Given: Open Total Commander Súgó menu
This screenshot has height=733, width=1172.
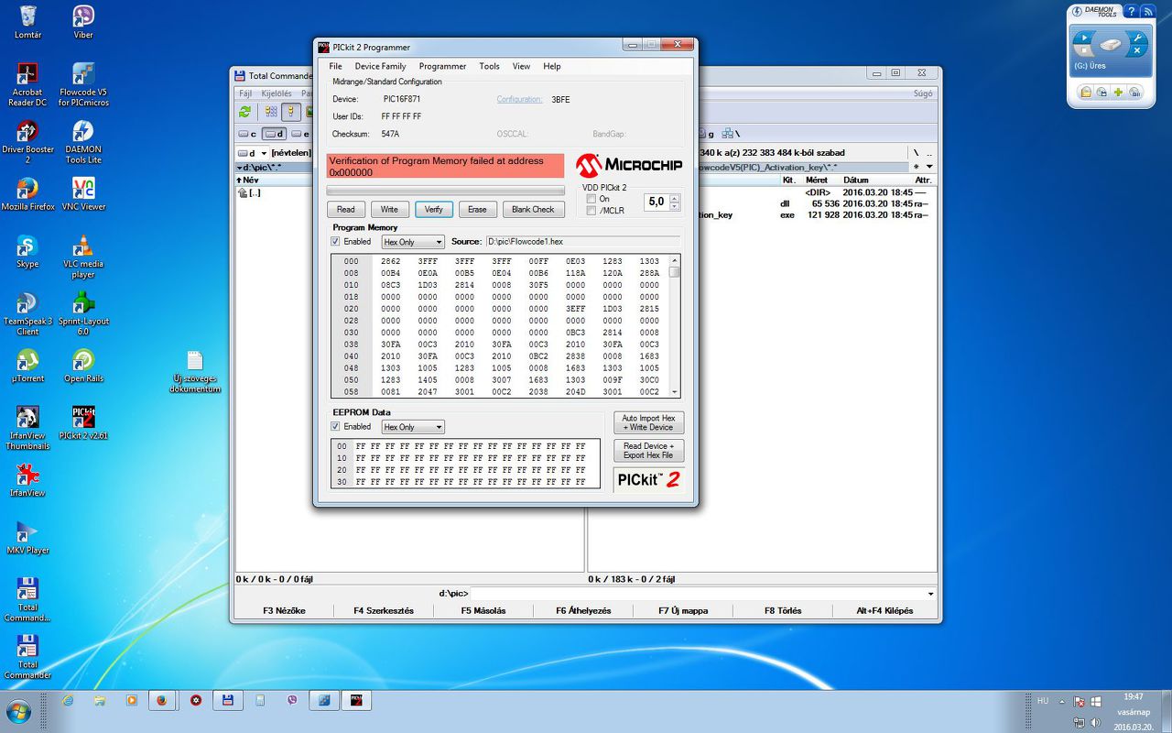Looking at the screenshot, I should (923, 93).
